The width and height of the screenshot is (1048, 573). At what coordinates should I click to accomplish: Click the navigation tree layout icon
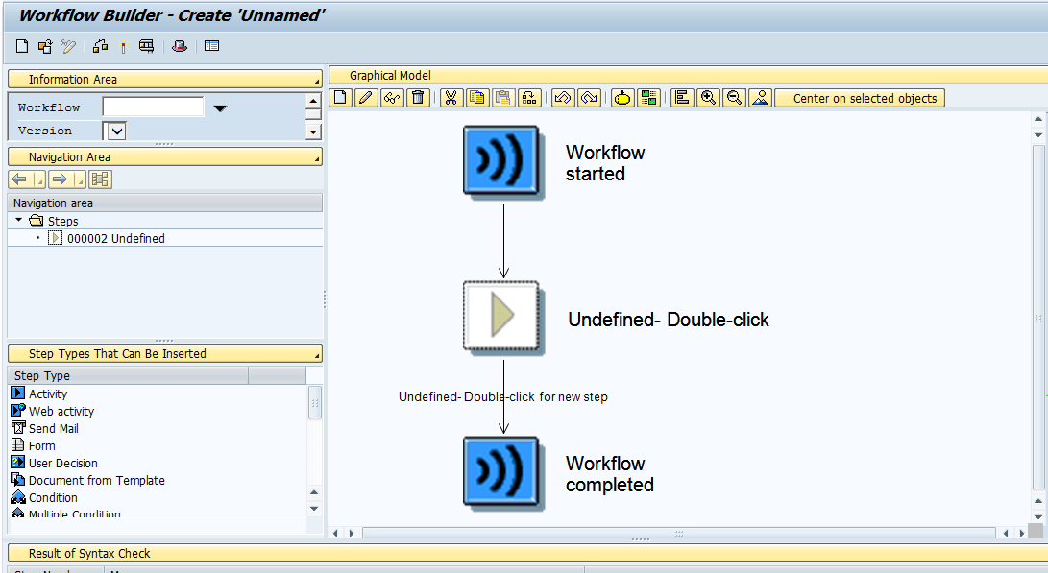[100, 179]
